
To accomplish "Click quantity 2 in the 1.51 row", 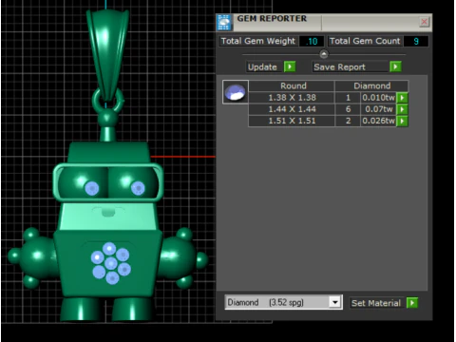I will 348,121.
